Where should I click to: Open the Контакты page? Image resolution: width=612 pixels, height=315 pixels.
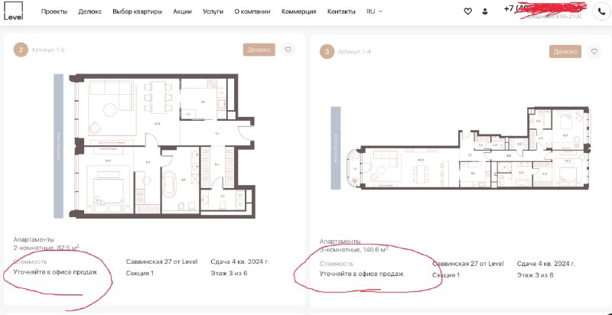pyautogui.click(x=341, y=11)
